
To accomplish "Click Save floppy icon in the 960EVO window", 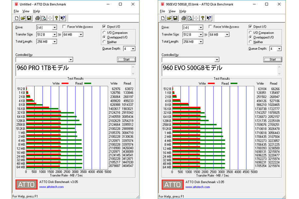I will coord(175,18).
